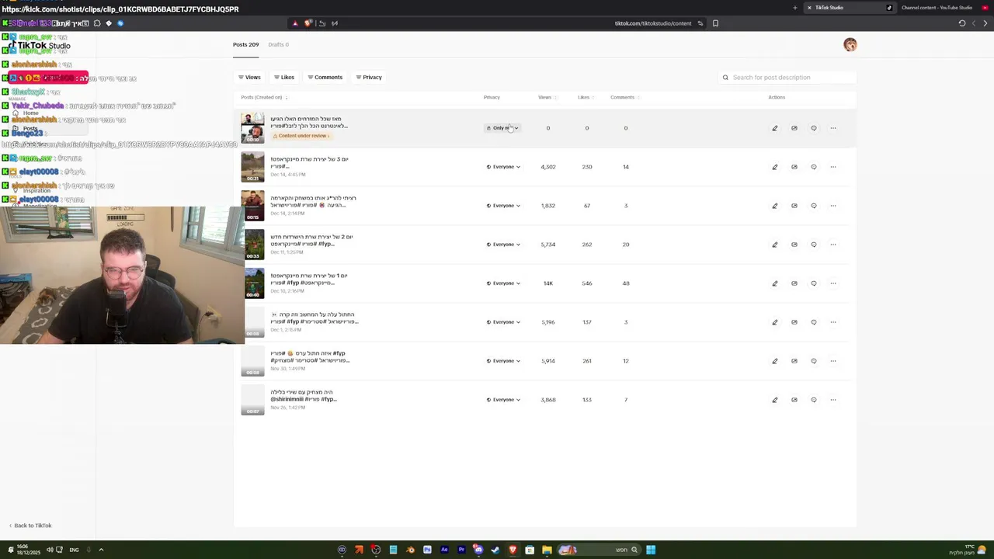
Task: Open more options for 5,914-view post
Action: (x=832, y=361)
